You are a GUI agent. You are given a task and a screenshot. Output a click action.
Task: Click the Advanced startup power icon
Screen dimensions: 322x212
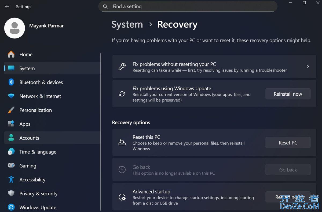click(x=122, y=197)
